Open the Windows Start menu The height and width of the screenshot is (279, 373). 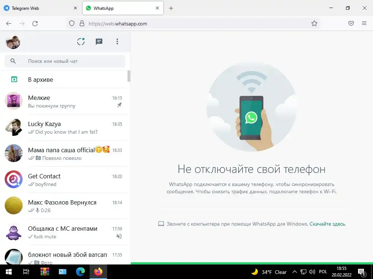9,272
